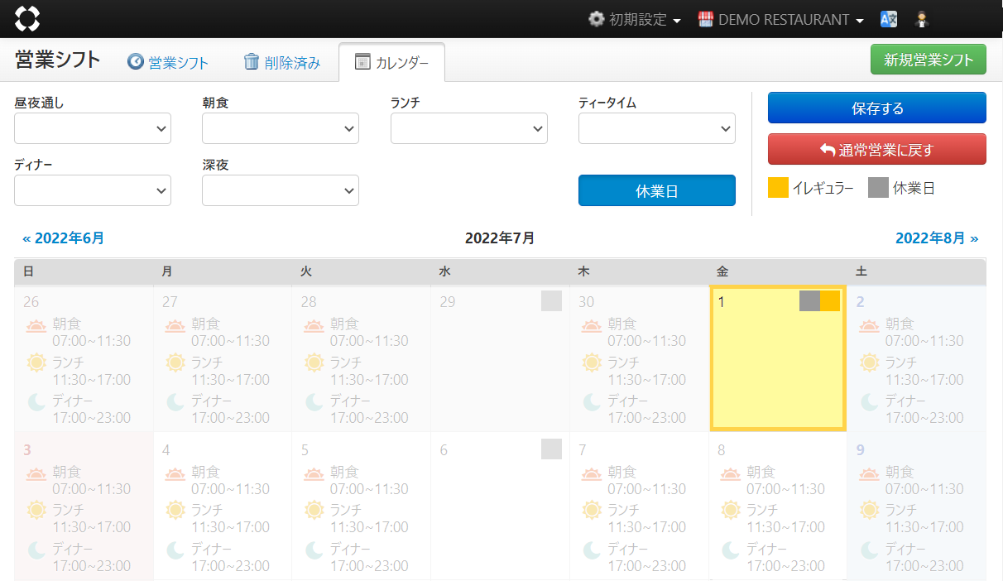Screen dimensions: 1003x581
Task: Switch to the カレンダー tab
Action: tap(391, 63)
